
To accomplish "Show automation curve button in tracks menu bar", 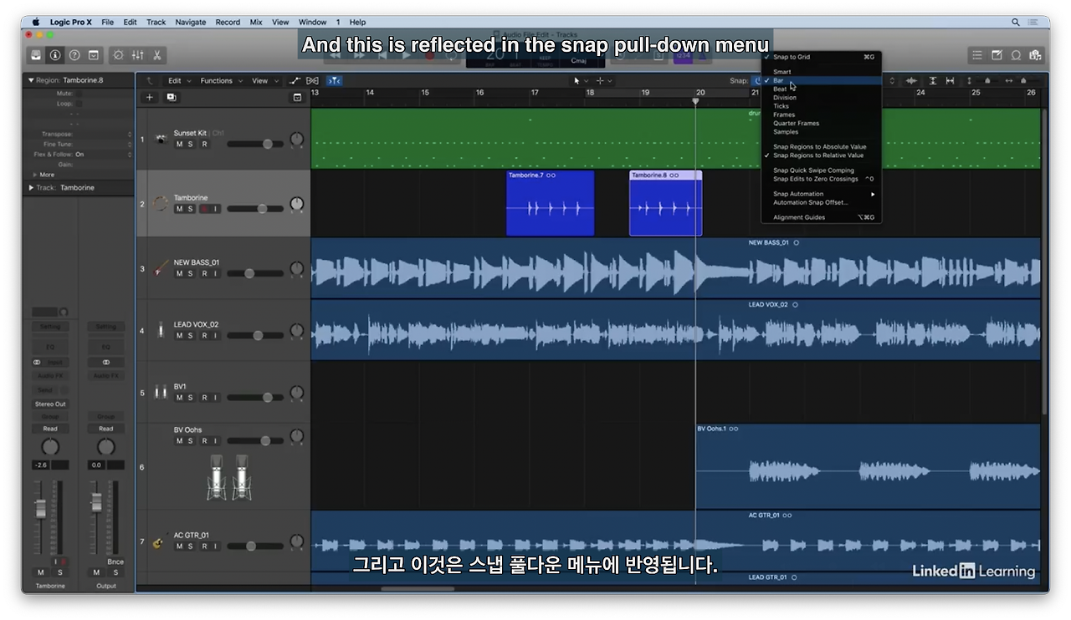I will point(295,81).
